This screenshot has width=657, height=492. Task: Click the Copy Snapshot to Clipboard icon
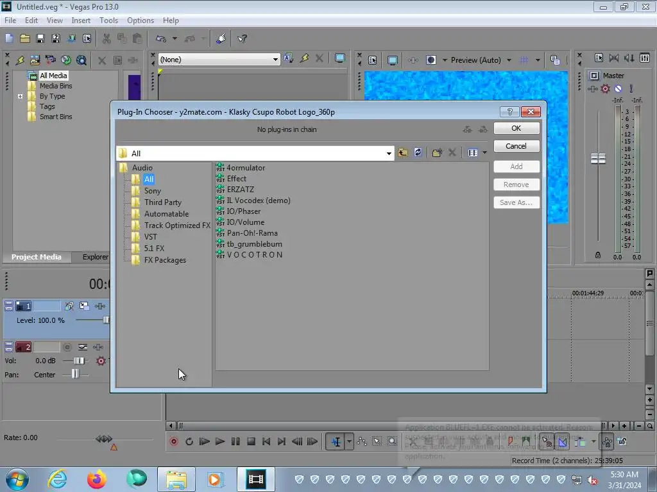coord(555,60)
